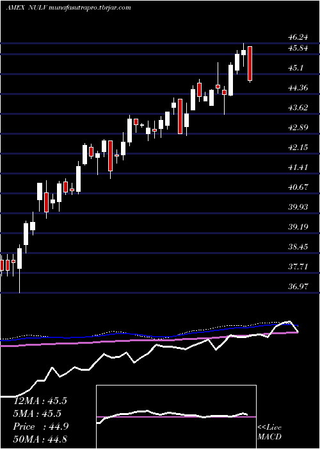Screen dimensions: 320x449
Task: Click the 50MA : 44.8 readout
Action: [x=40, y=439]
